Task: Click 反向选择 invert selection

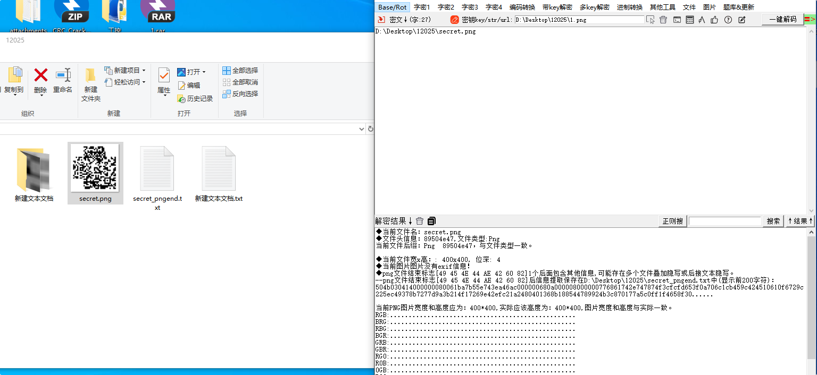Action: (240, 93)
